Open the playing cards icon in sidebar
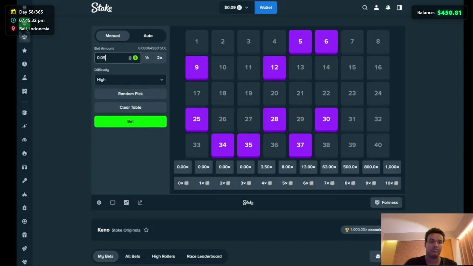The image size is (473, 266). pyautogui.click(x=24, y=249)
